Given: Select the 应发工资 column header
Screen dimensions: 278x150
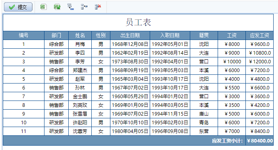Looking at the screenshot, I should (x=260, y=36).
